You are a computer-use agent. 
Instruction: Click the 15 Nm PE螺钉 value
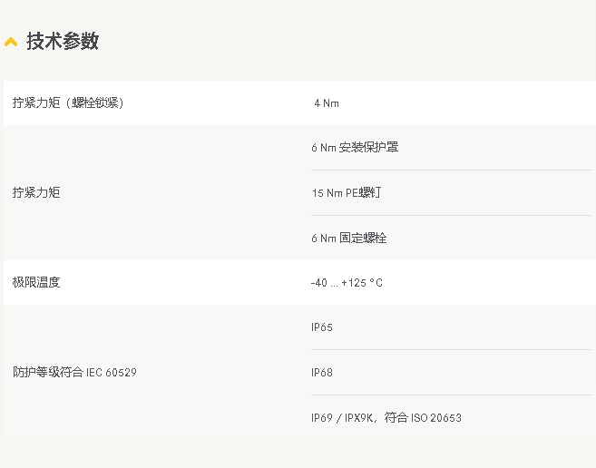tap(347, 193)
